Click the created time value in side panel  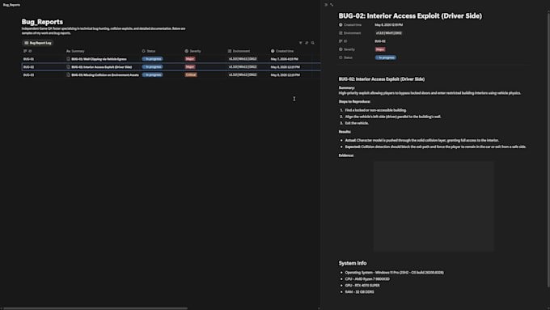point(389,25)
